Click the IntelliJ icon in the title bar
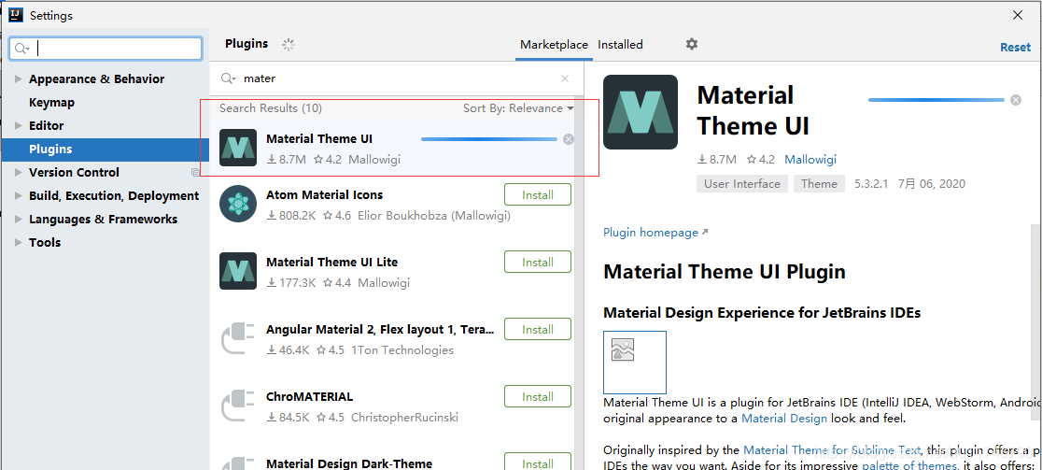The height and width of the screenshot is (470, 1042). [17, 15]
